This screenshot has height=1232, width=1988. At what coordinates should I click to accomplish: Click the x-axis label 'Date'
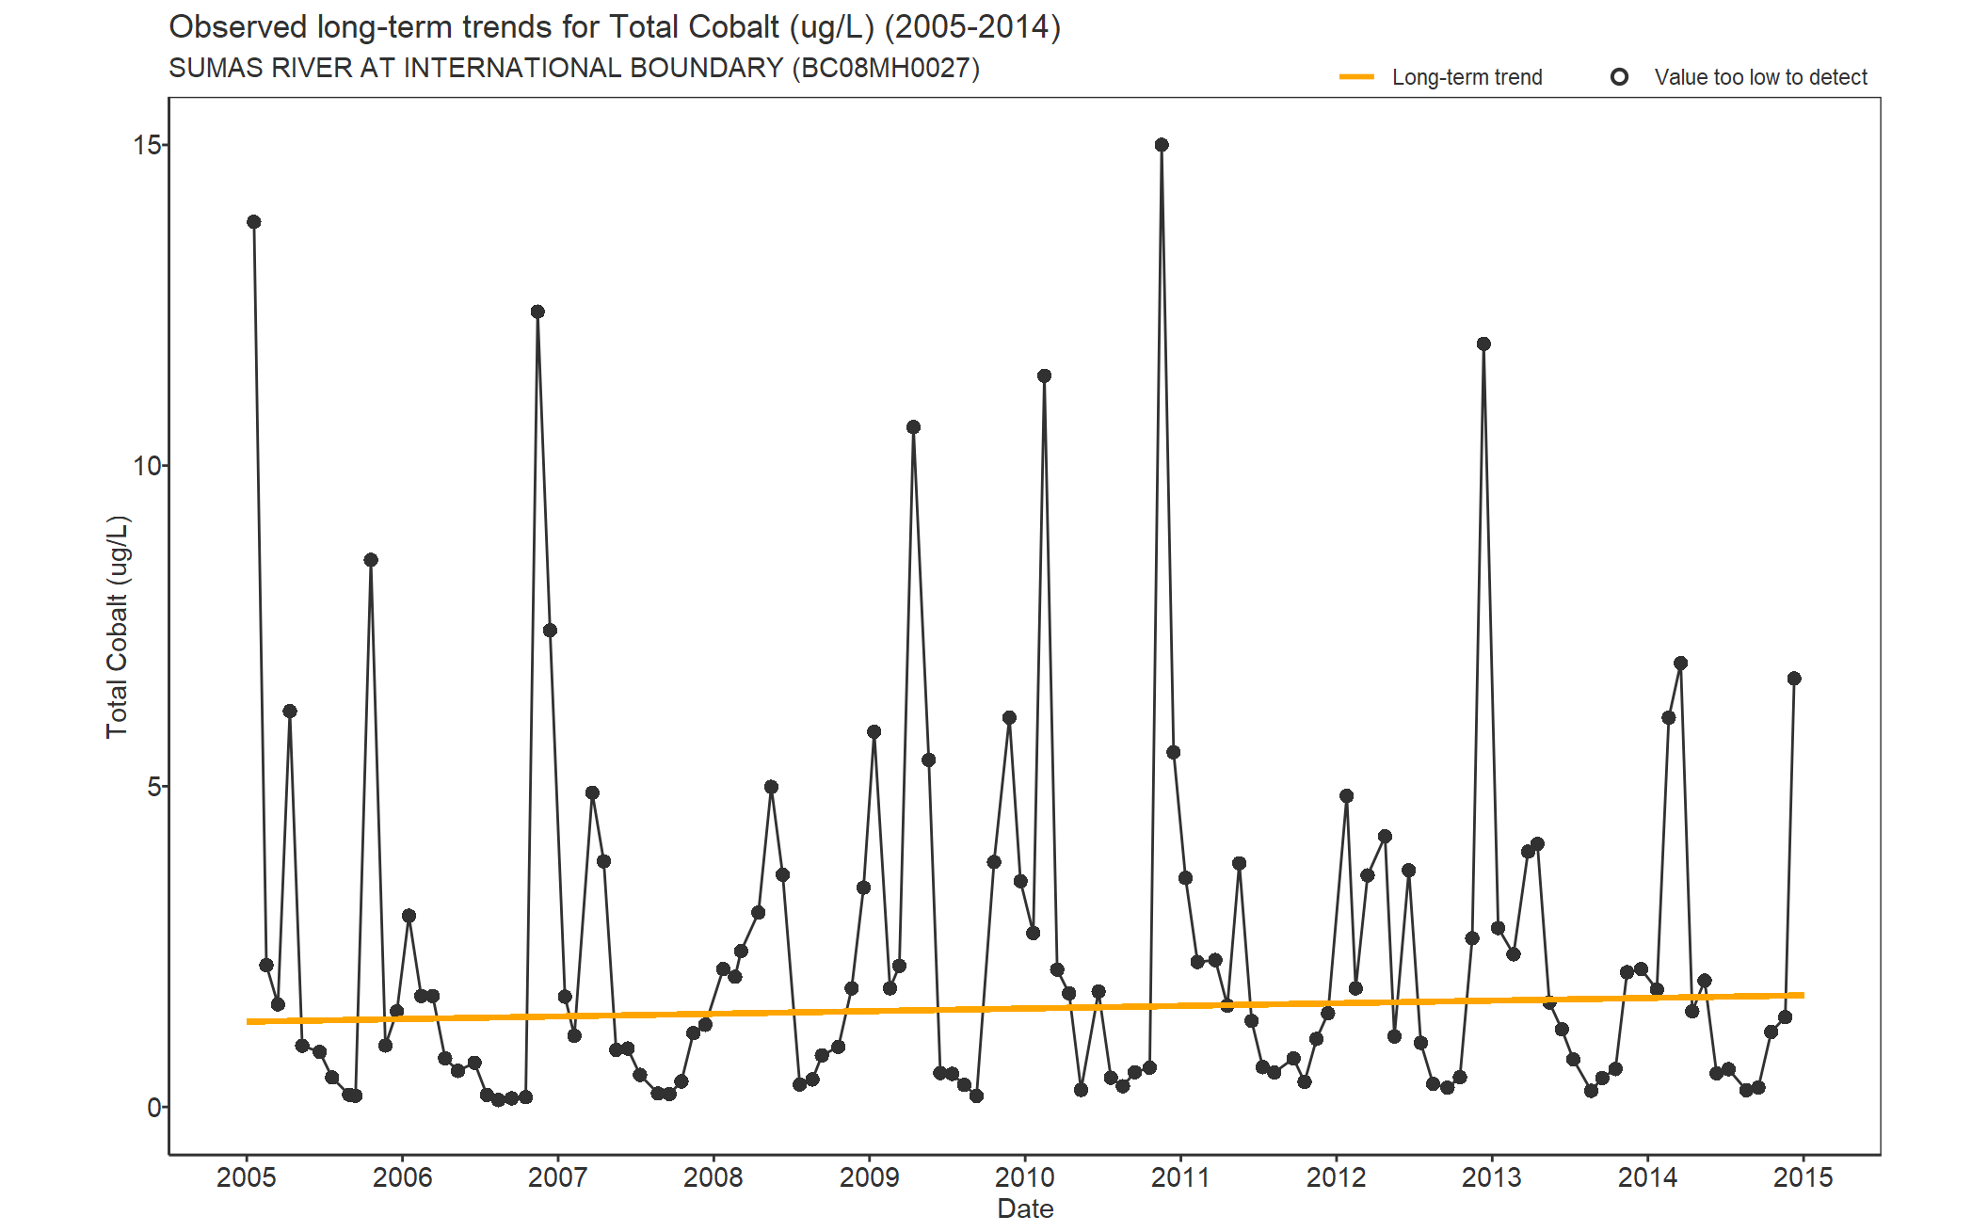click(1025, 1208)
